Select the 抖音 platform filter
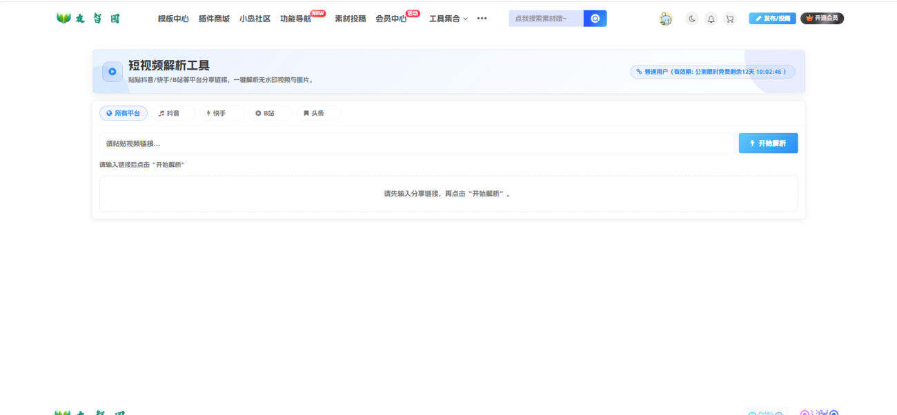Screen dimensions: 897x415 pos(172,113)
